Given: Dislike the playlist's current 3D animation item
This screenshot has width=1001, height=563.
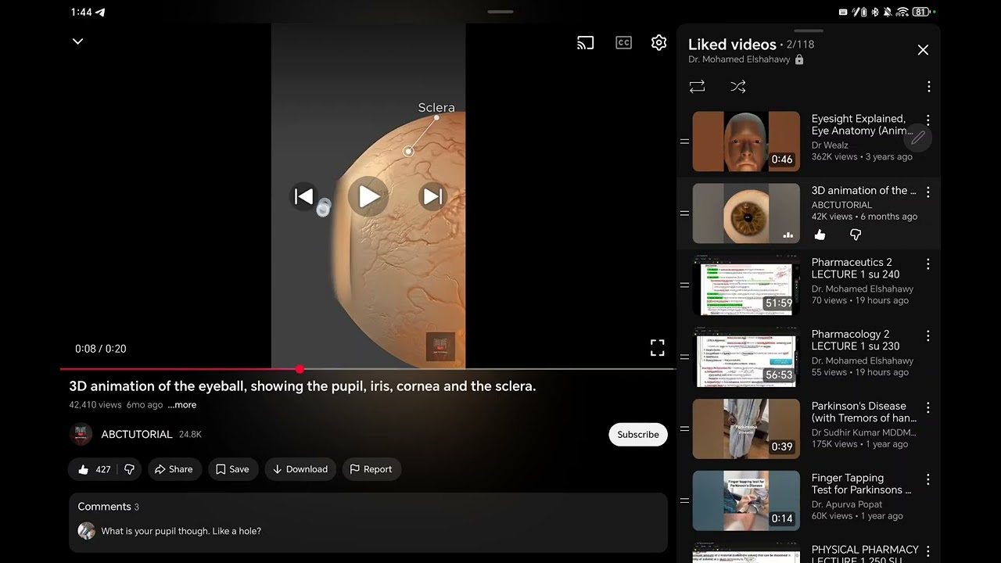Looking at the screenshot, I should (x=856, y=235).
